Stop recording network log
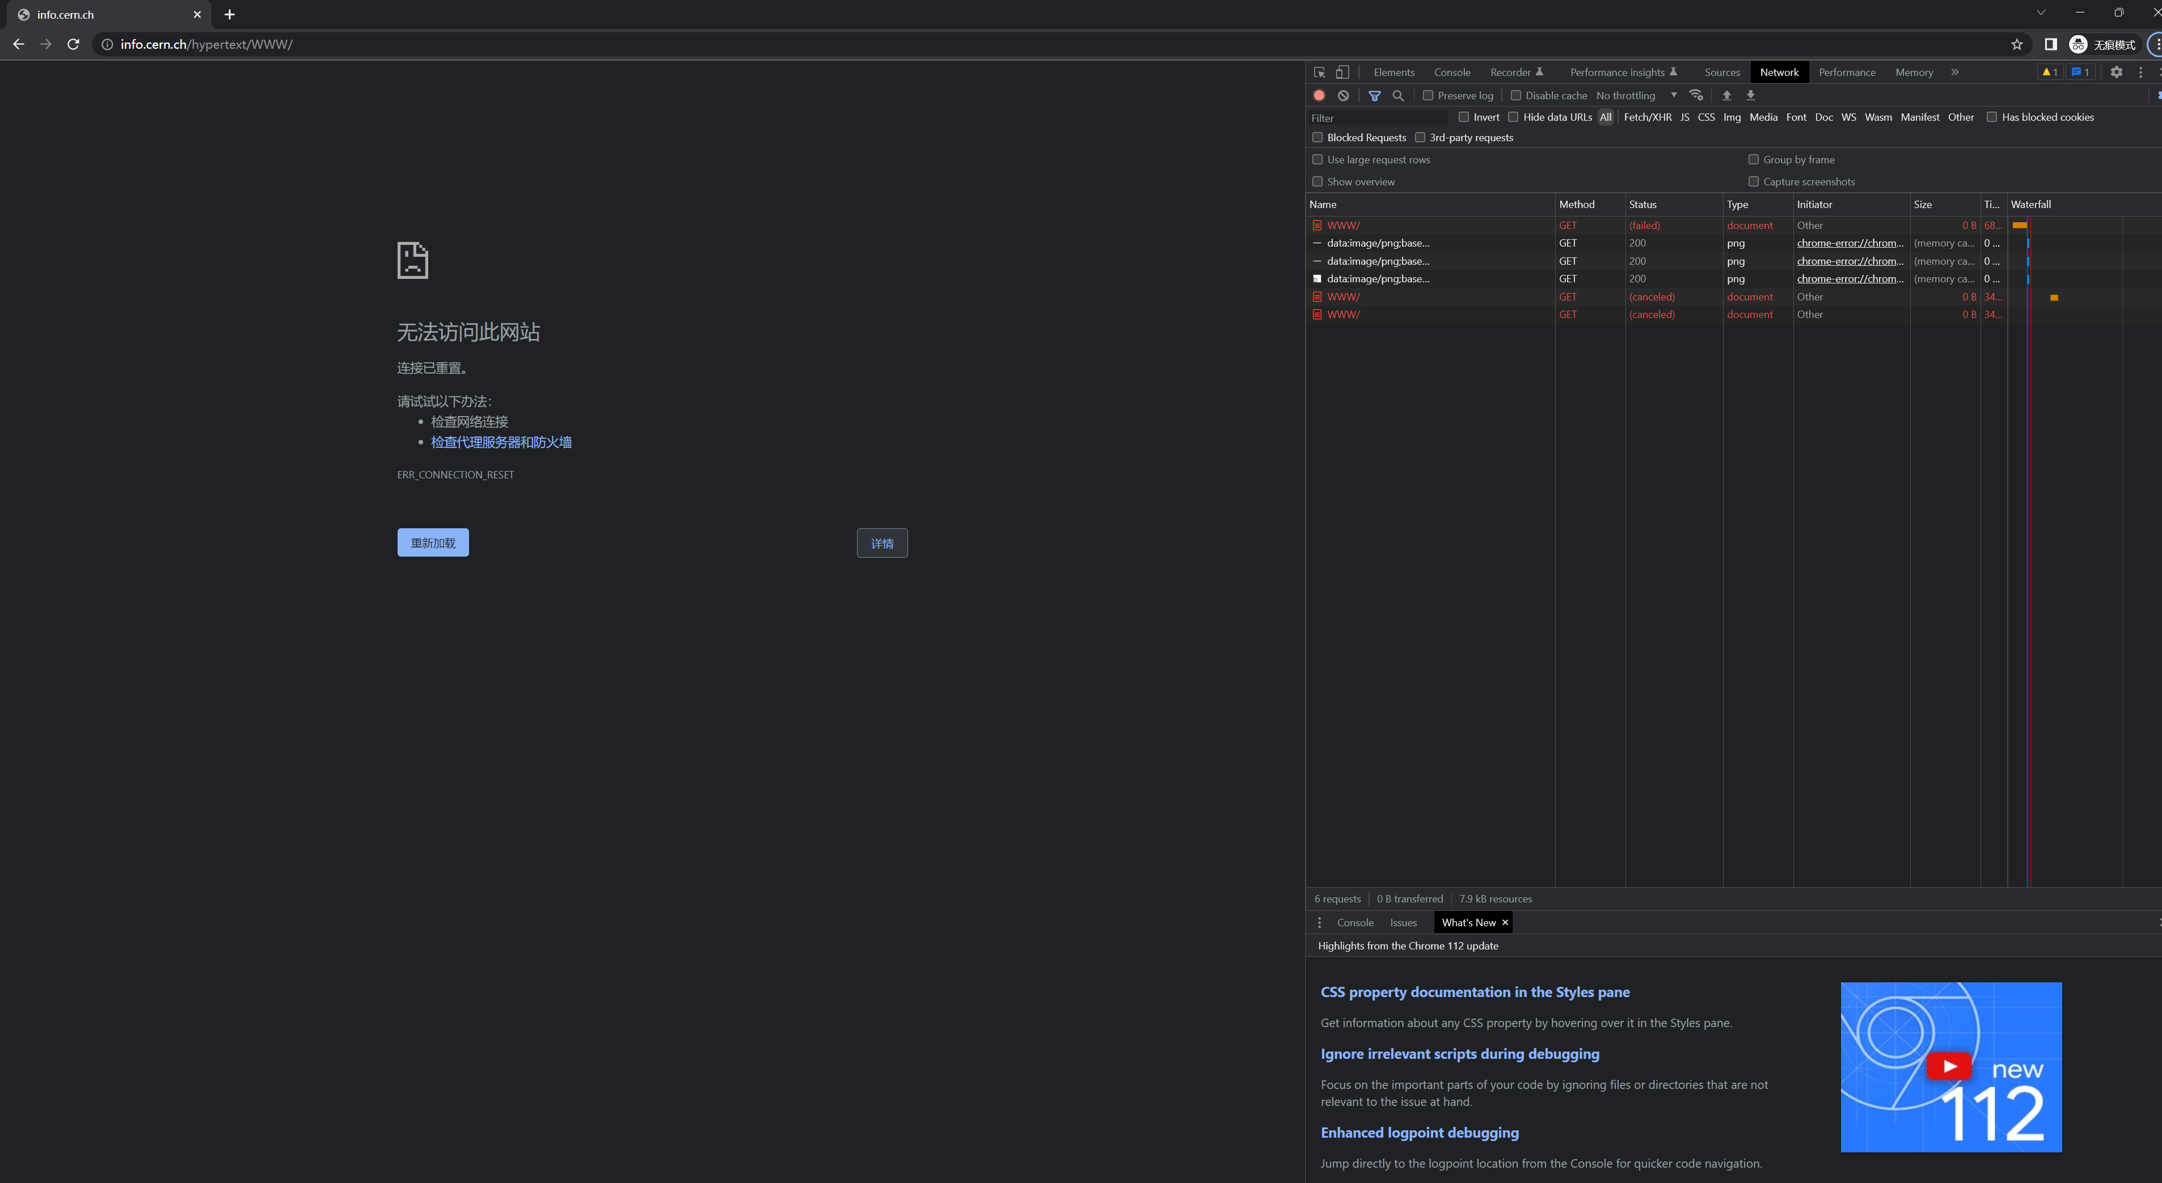Viewport: 2162px width, 1183px height. coord(1319,96)
